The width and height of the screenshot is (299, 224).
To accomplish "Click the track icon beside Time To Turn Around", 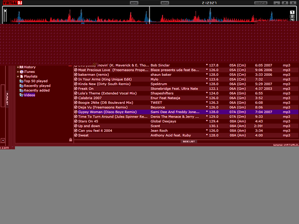I will (x=76, y=116).
